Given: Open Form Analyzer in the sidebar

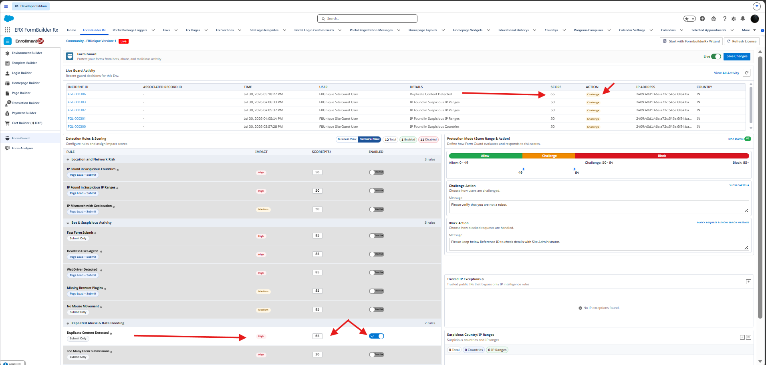Looking at the screenshot, I should pyautogui.click(x=22, y=148).
